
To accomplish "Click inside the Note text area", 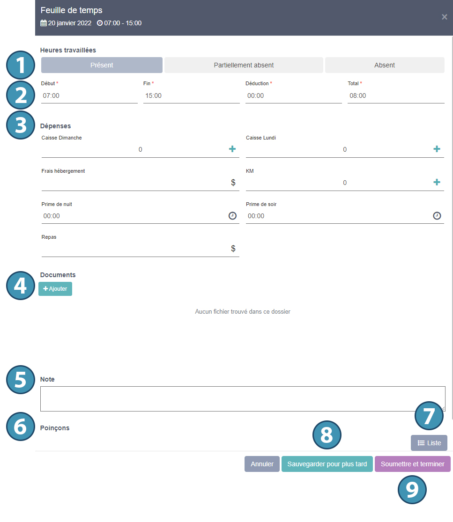I will coord(243,399).
